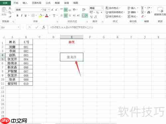Switch to the Page Layout (页面布局) tab

[x=37, y=3]
